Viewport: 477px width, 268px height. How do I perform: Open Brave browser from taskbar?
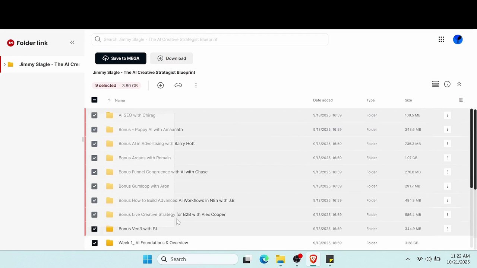(x=313, y=259)
